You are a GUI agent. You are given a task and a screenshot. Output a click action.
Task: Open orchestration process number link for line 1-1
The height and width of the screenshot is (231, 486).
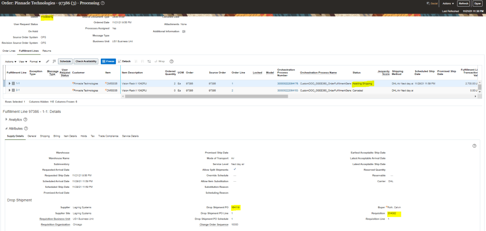click(287, 83)
